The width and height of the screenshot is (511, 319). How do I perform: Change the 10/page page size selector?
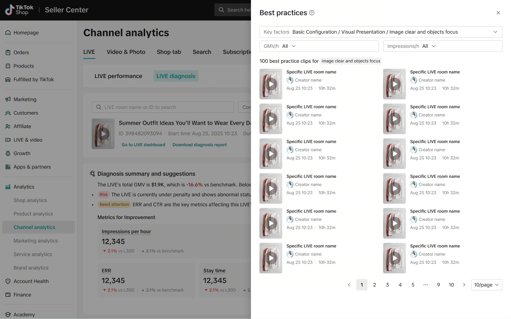pyautogui.click(x=486, y=285)
